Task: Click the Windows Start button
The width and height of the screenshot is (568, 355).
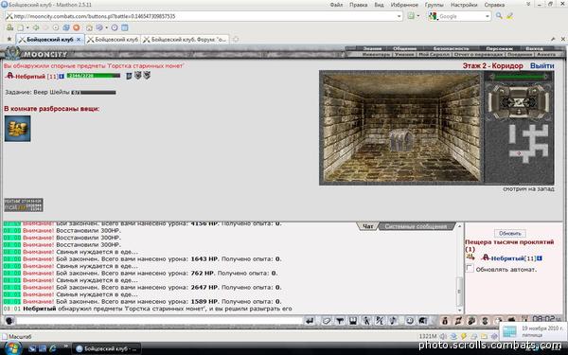Action: click(x=12, y=348)
